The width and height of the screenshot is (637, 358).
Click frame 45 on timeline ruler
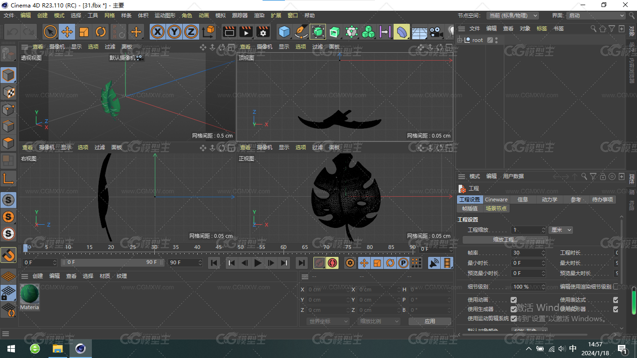tap(219, 247)
